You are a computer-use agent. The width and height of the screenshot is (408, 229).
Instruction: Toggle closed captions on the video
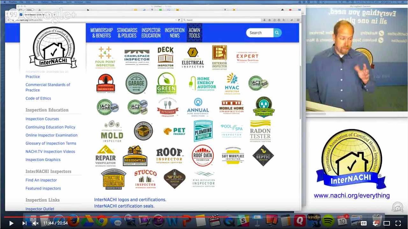(x=363, y=223)
